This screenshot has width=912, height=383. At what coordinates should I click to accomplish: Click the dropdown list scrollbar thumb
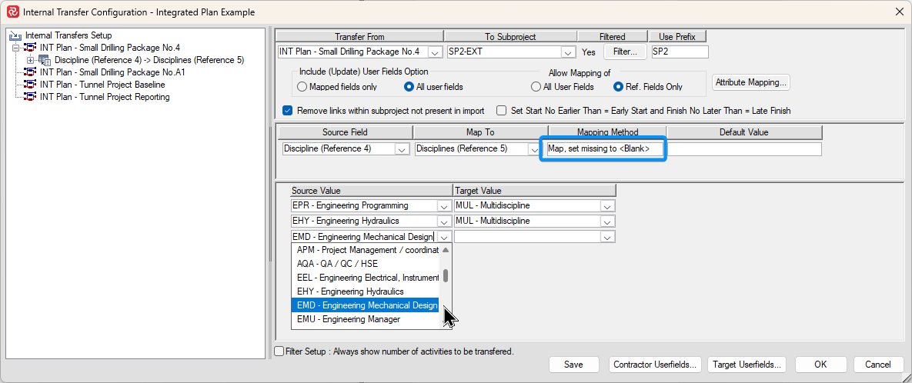(446, 276)
